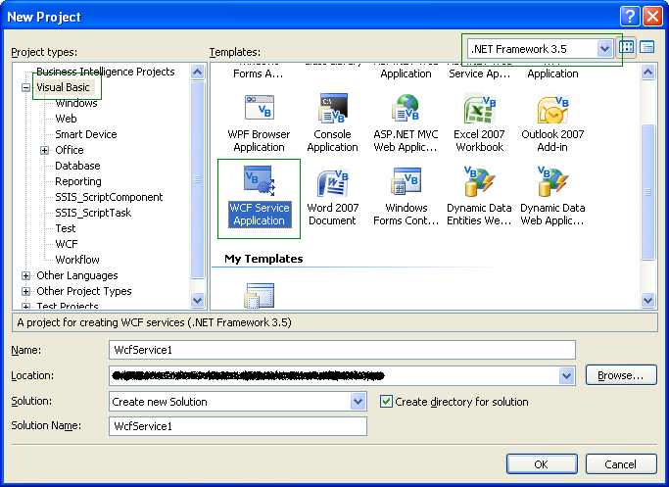The image size is (669, 487).
Task: Pick the ASP.NET MVC Web Application template
Action: click(406, 123)
